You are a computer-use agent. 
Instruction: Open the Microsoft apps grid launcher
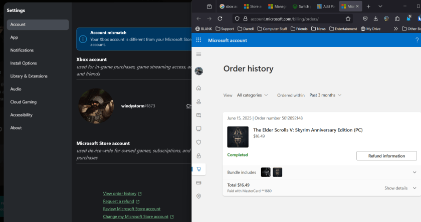pyautogui.click(x=199, y=40)
